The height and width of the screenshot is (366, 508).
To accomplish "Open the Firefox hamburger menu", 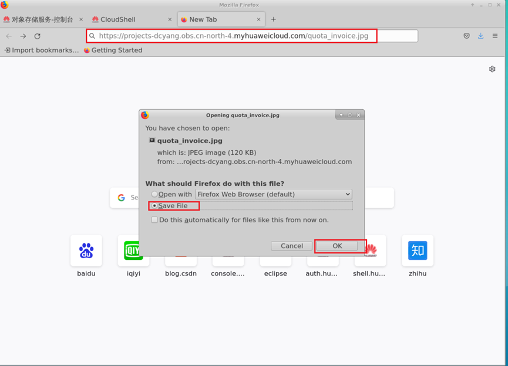I will pos(495,36).
